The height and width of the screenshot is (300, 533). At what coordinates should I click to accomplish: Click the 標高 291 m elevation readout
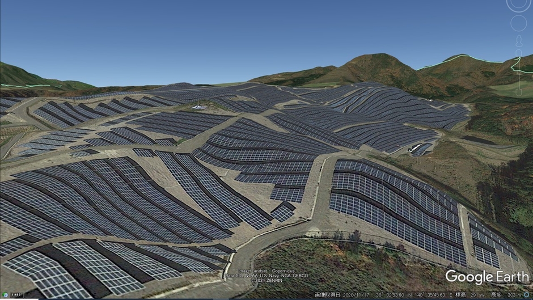[469, 295]
